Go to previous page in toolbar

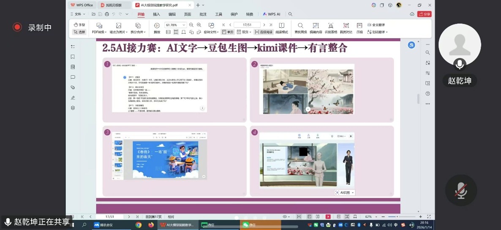tap(230, 25)
